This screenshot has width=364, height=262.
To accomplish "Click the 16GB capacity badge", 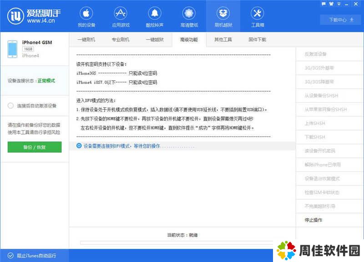I will point(28,49).
